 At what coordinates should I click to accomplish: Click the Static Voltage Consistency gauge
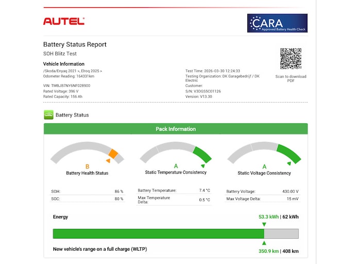tap(264, 153)
